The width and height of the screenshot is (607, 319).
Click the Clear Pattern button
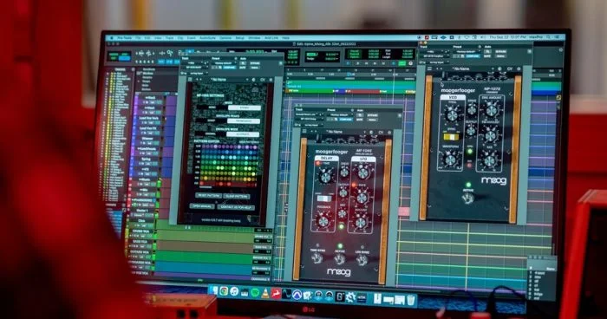236,196
